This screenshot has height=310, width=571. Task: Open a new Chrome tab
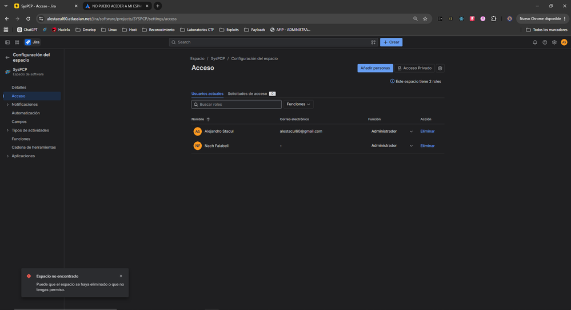(x=158, y=6)
